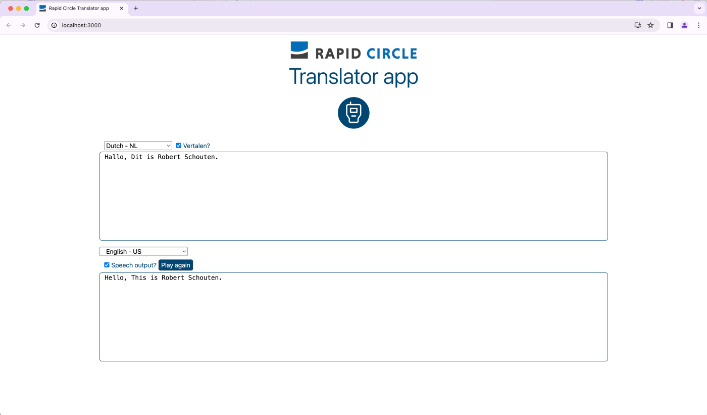The height and width of the screenshot is (415, 707).
Task: Bookmark this page with the star icon
Action: (650, 25)
